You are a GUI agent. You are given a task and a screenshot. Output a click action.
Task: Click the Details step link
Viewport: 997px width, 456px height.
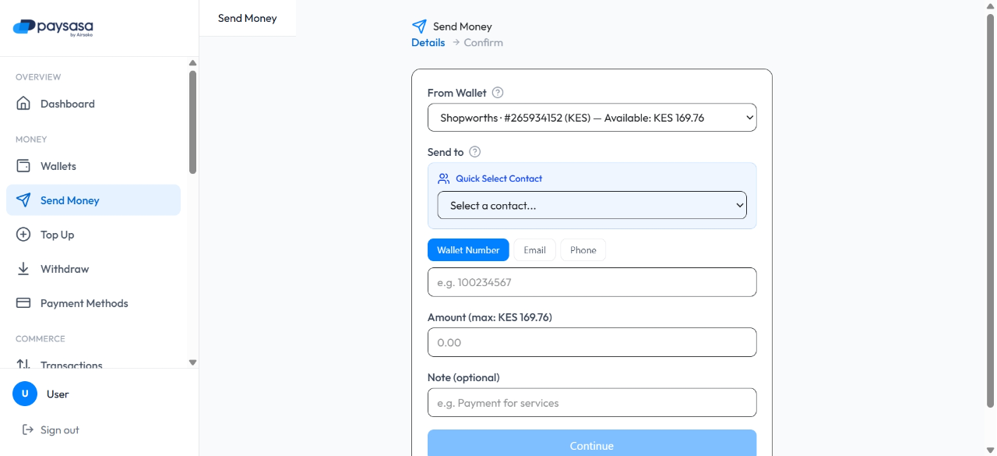pyautogui.click(x=428, y=43)
